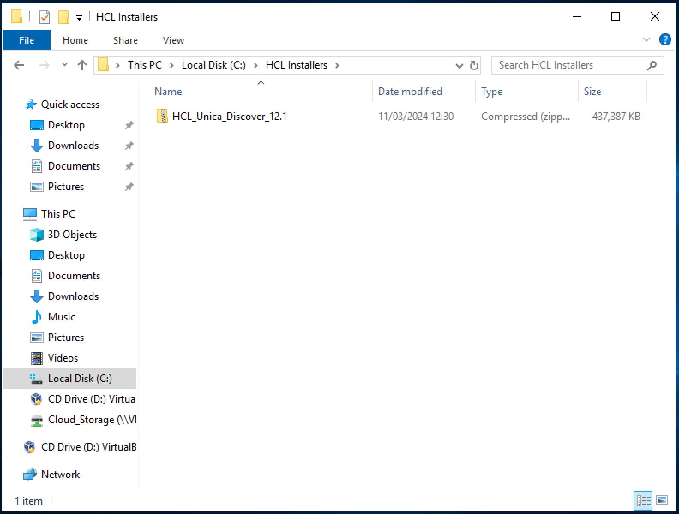Switch to the Share ribbon tab
The width and height of the screenshot is (679, 514).
click(x=126, y=40)
